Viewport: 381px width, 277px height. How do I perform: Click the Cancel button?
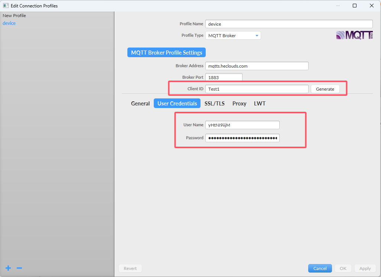320,268
